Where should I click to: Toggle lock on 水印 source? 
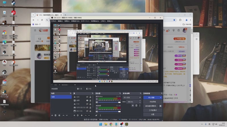coord(90,100)
